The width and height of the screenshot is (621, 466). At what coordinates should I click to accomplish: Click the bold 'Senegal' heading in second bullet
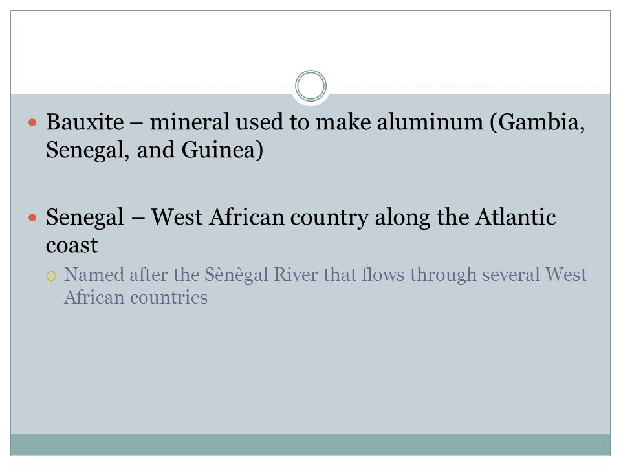pos(85,218)
